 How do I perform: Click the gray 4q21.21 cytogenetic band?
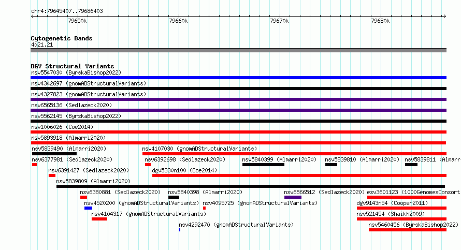[x=238, y=50]
